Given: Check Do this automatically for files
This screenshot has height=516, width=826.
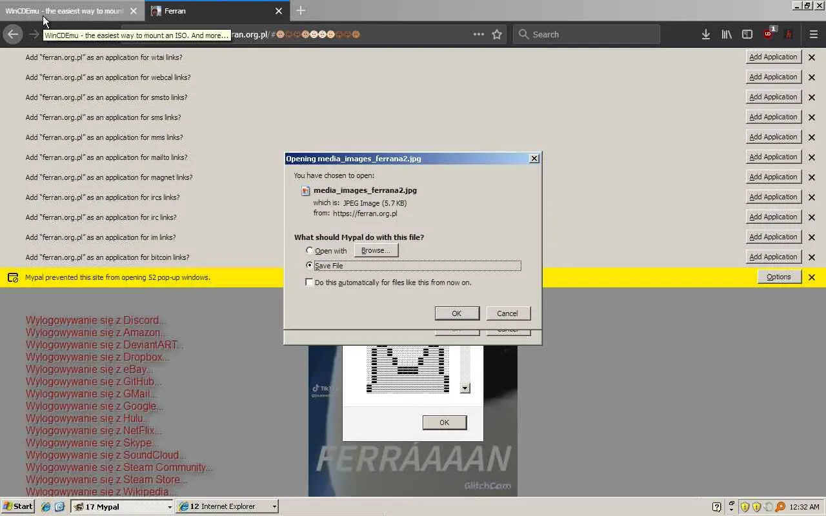Looking at the screenshot, I should click(310, 282).
